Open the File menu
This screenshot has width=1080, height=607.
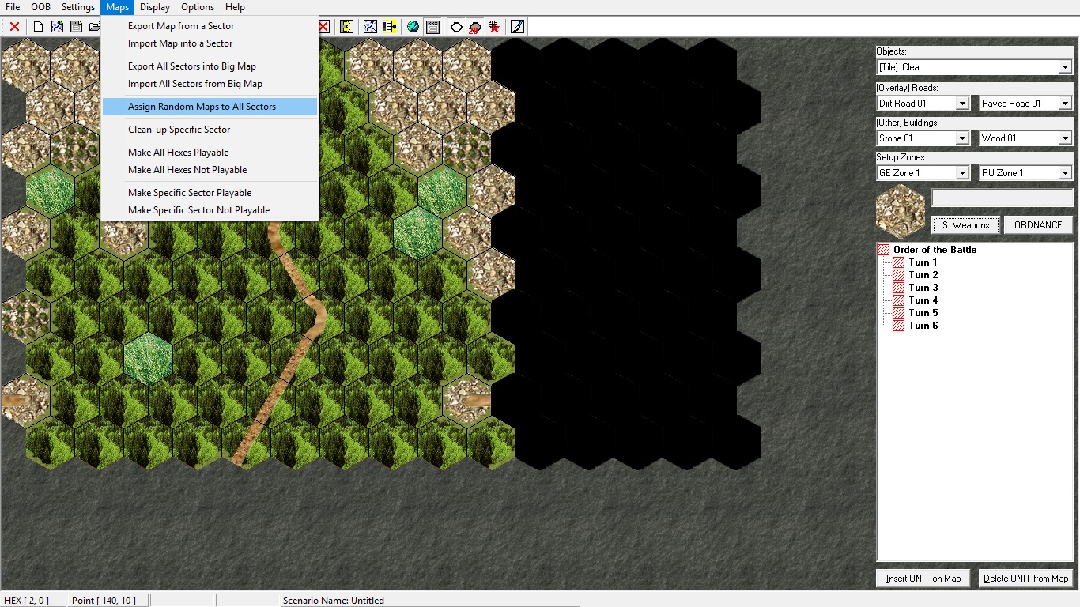13,7
